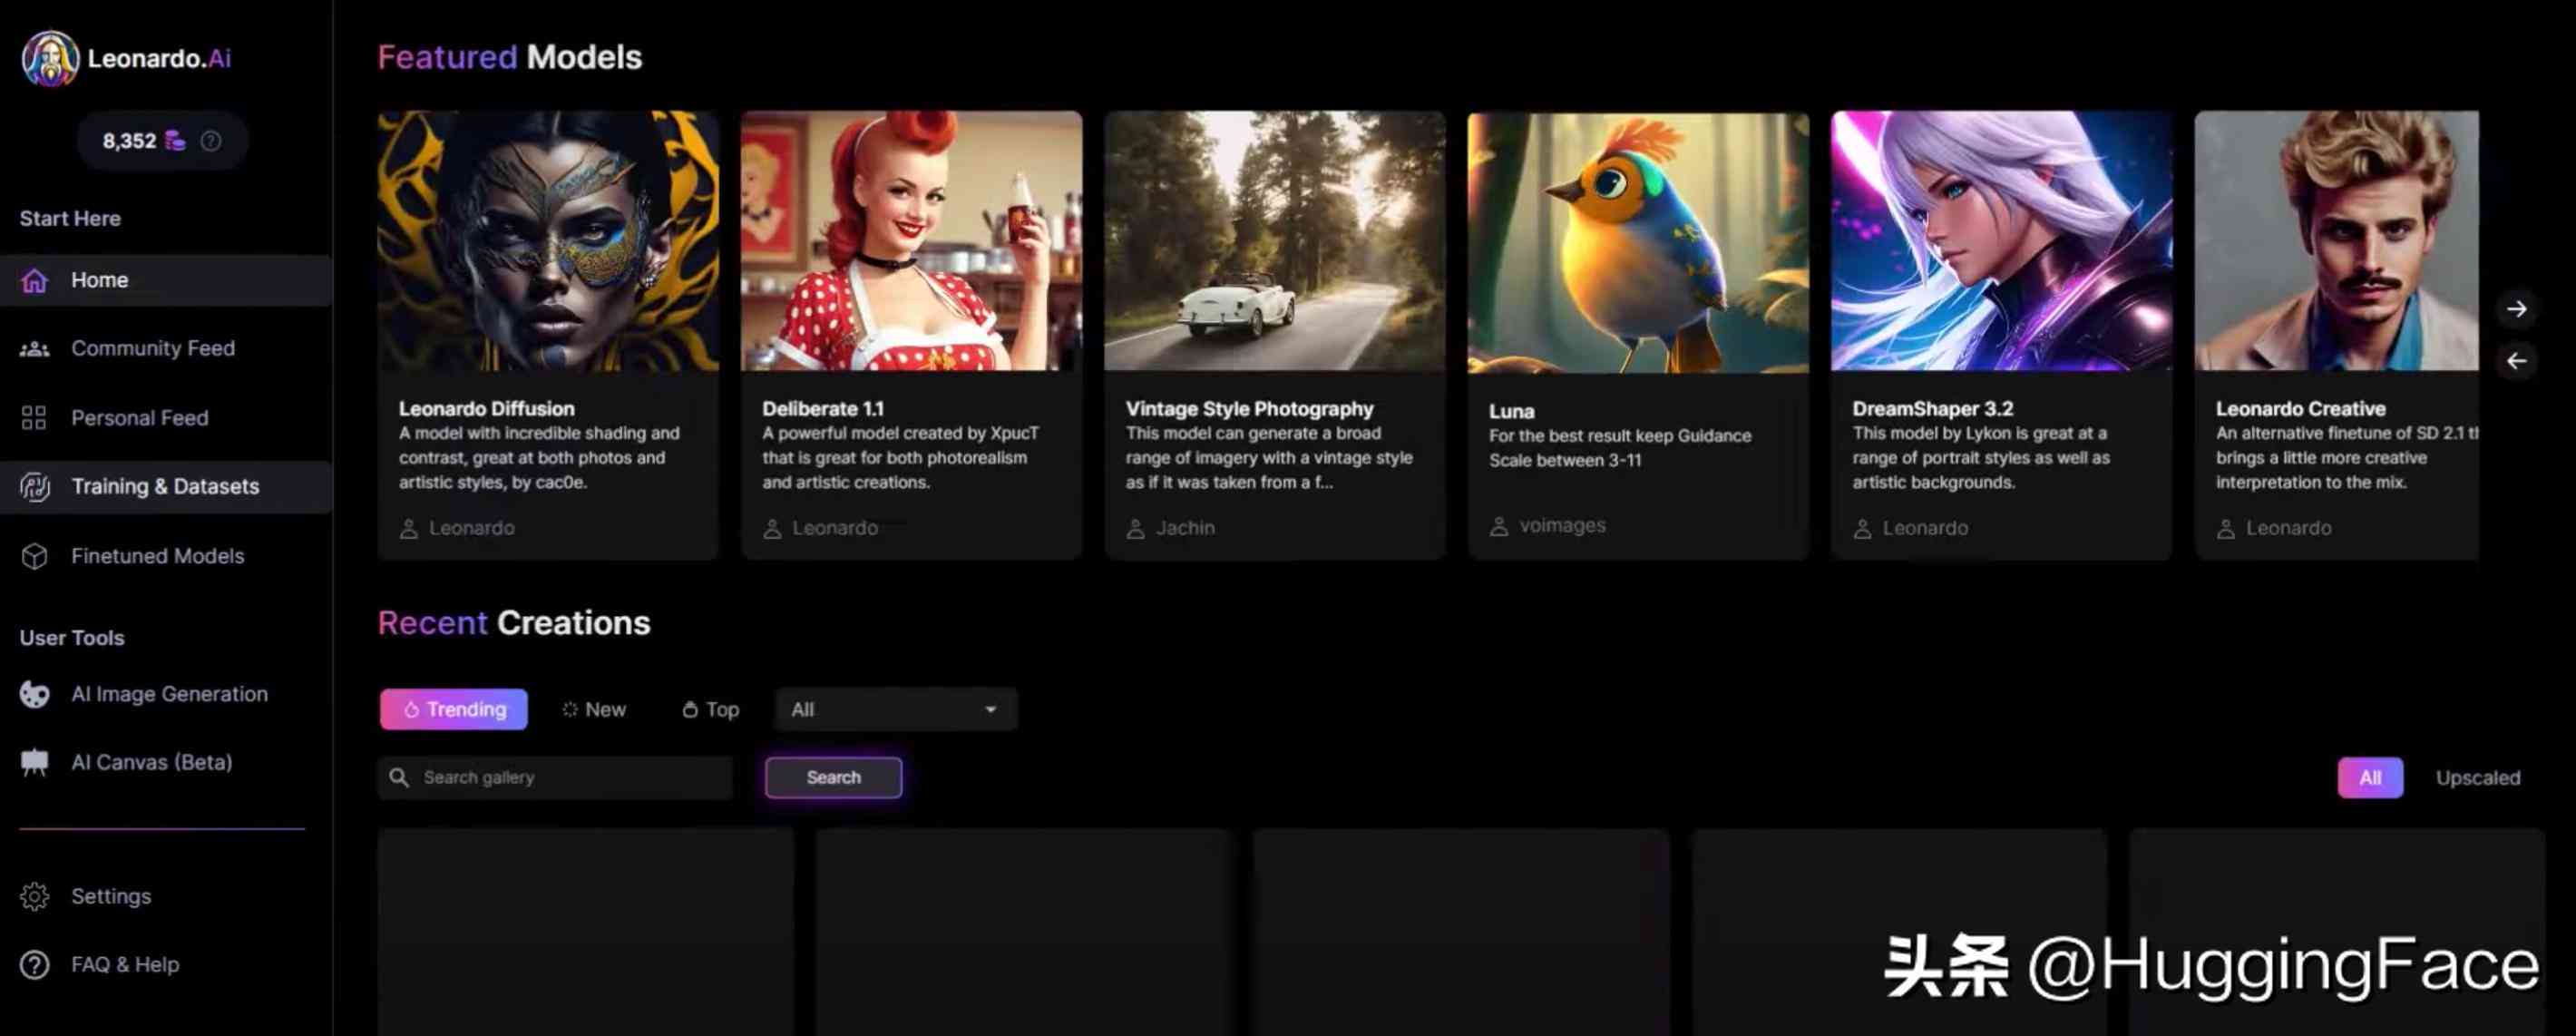Click the FAQ & Help icon

34,963
